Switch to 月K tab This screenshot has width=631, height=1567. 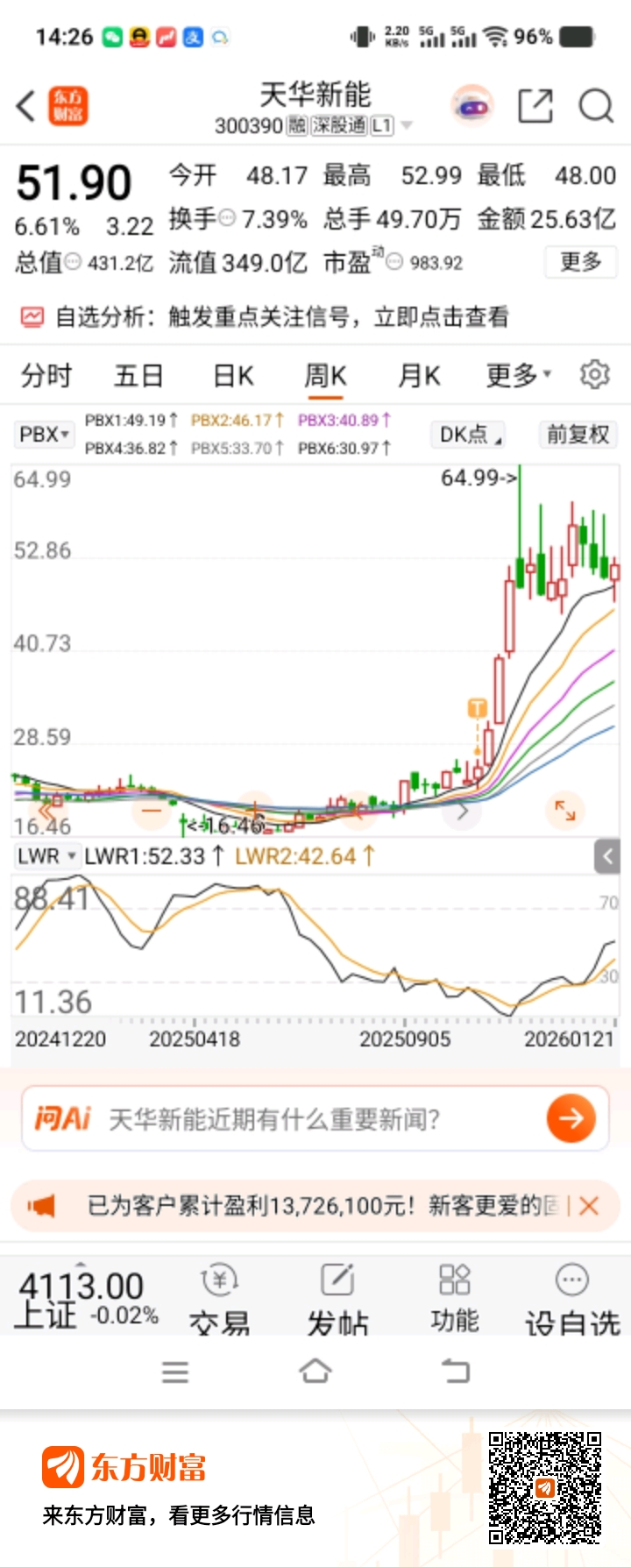tap(419, 375)
